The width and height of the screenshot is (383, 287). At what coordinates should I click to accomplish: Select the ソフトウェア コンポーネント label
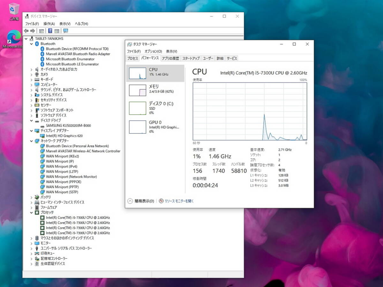(57, 110)
